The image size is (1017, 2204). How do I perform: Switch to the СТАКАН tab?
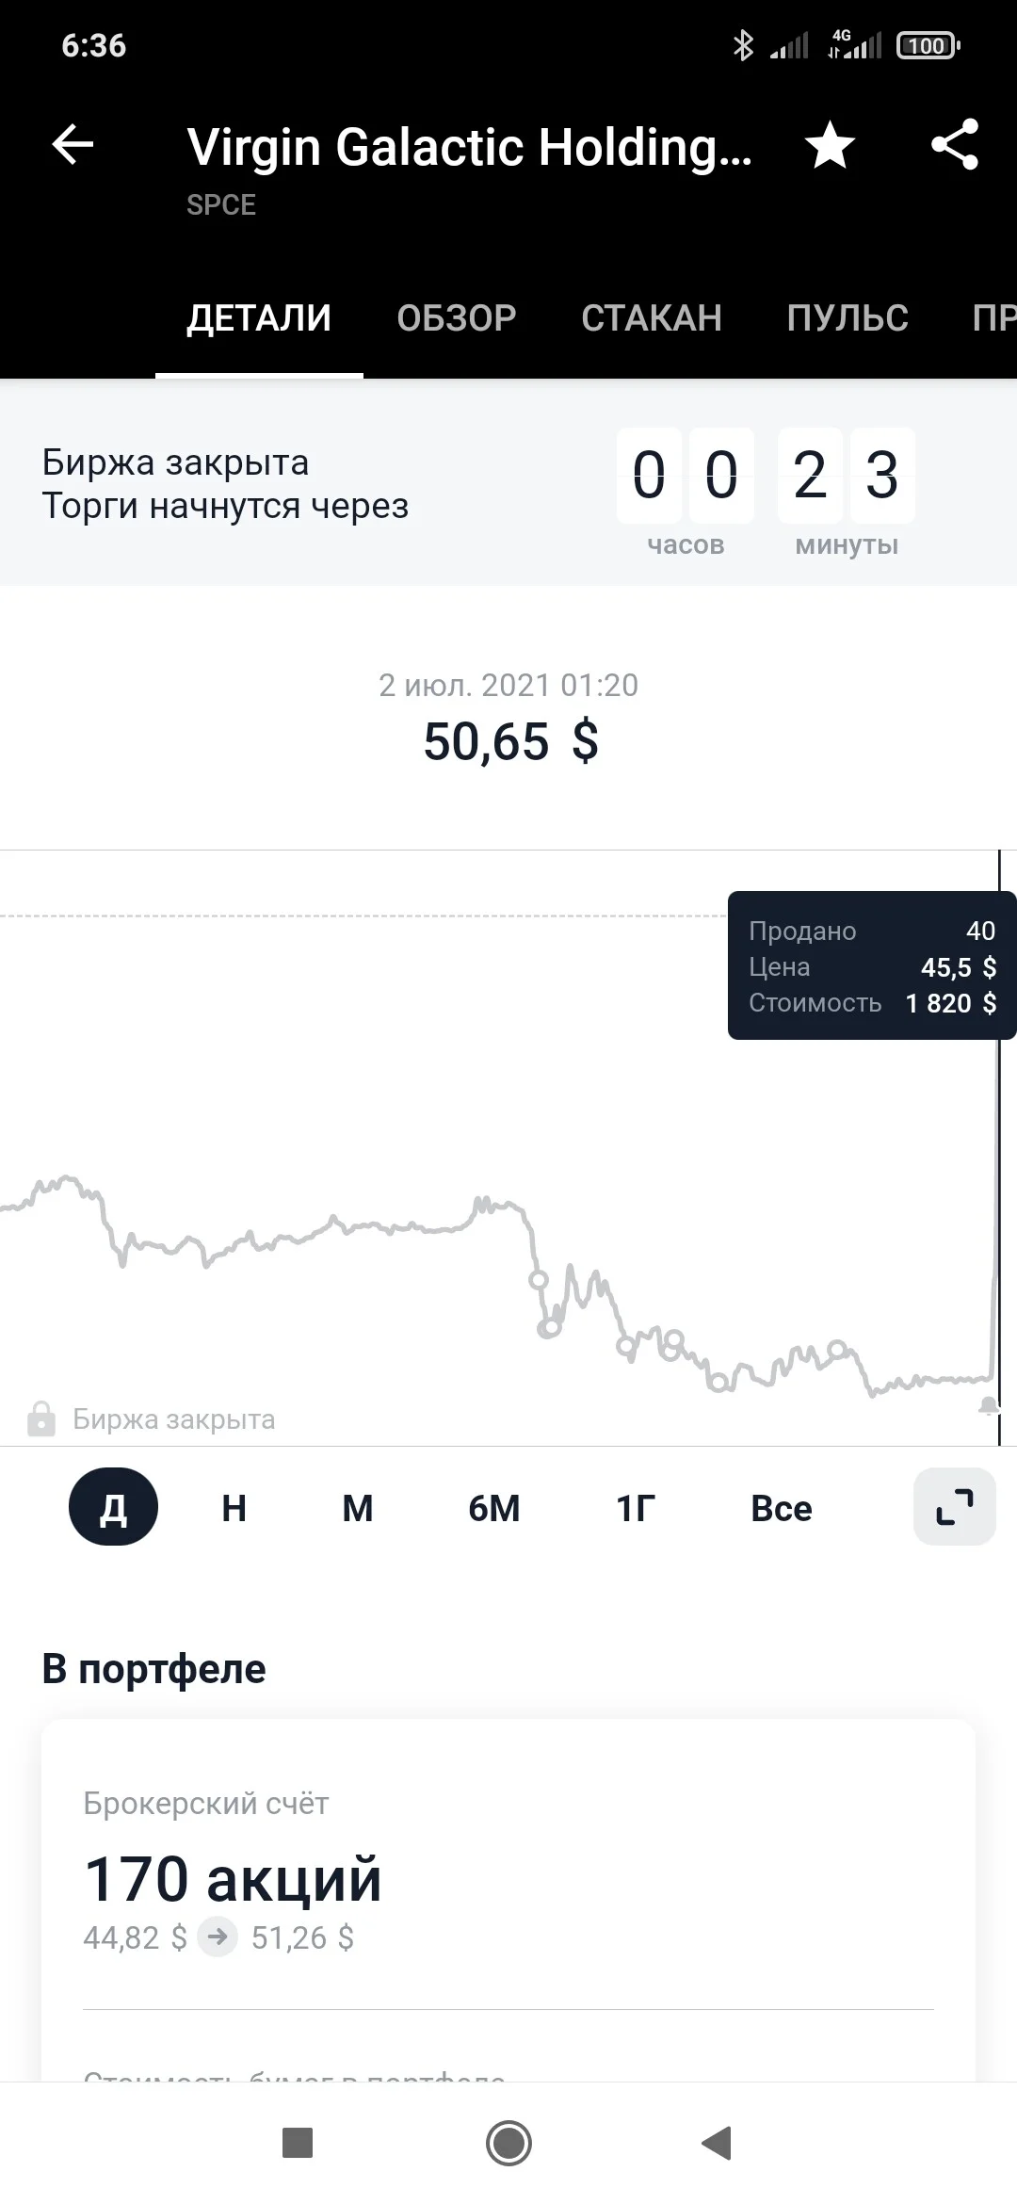[652, 318]
